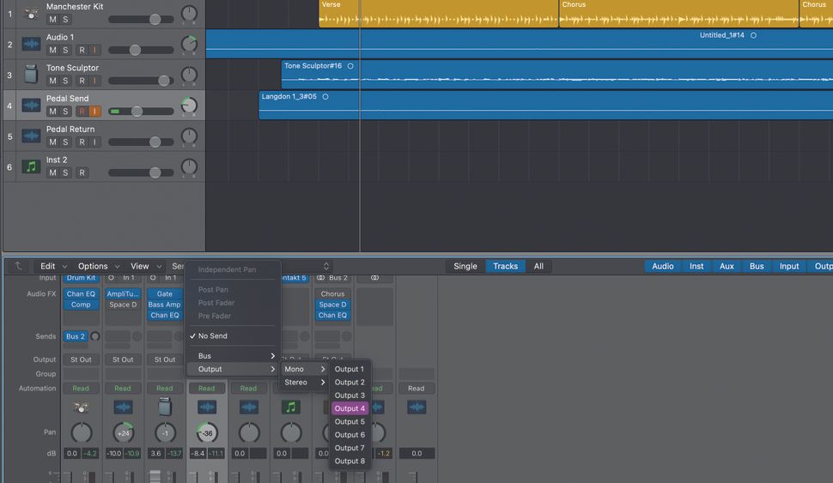833x483 pixels.
Task: Toggle the Inst channel filter button
Action: [x=696, y=266]
